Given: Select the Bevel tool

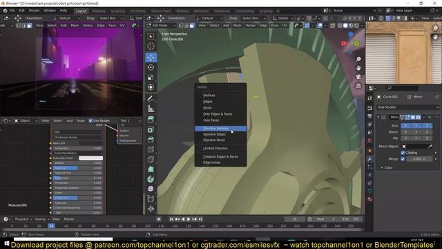Looking at the screenshot, I should pos(151,140).
